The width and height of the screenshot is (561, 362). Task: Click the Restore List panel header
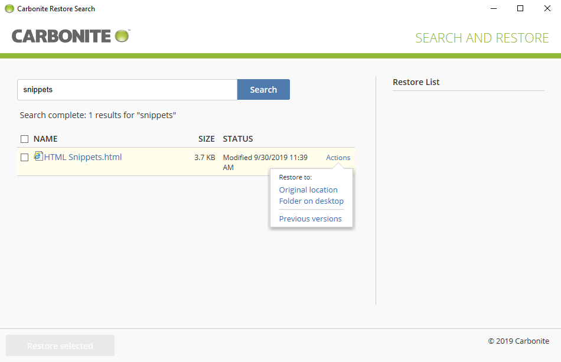tap(416, 82)
